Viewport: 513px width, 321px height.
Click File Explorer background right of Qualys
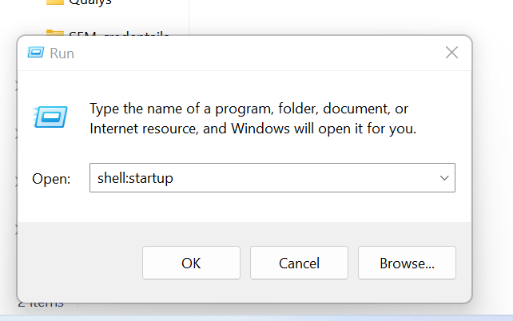[152, 6]
